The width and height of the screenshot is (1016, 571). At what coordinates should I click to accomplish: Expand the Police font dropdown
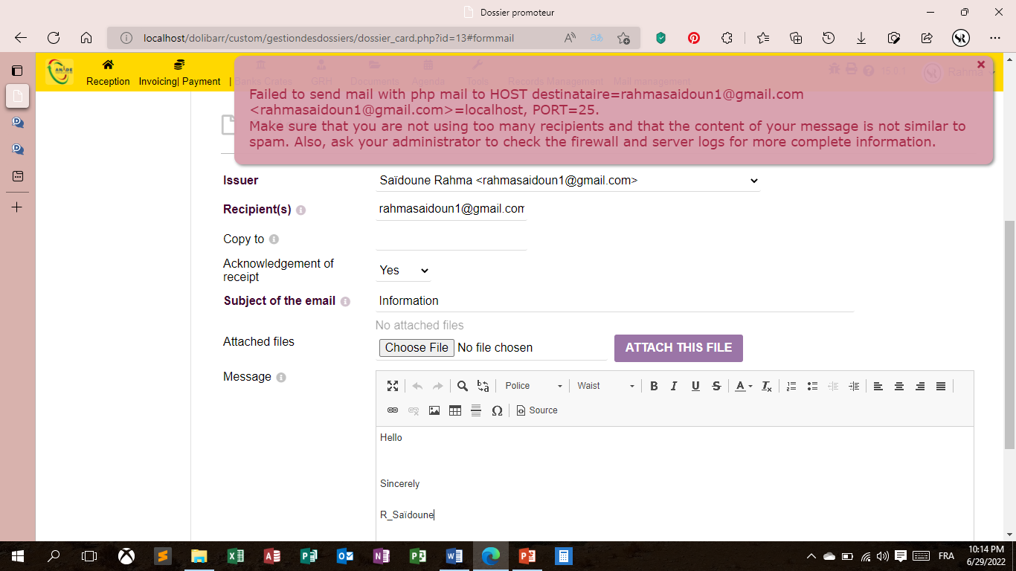point(533,386)
